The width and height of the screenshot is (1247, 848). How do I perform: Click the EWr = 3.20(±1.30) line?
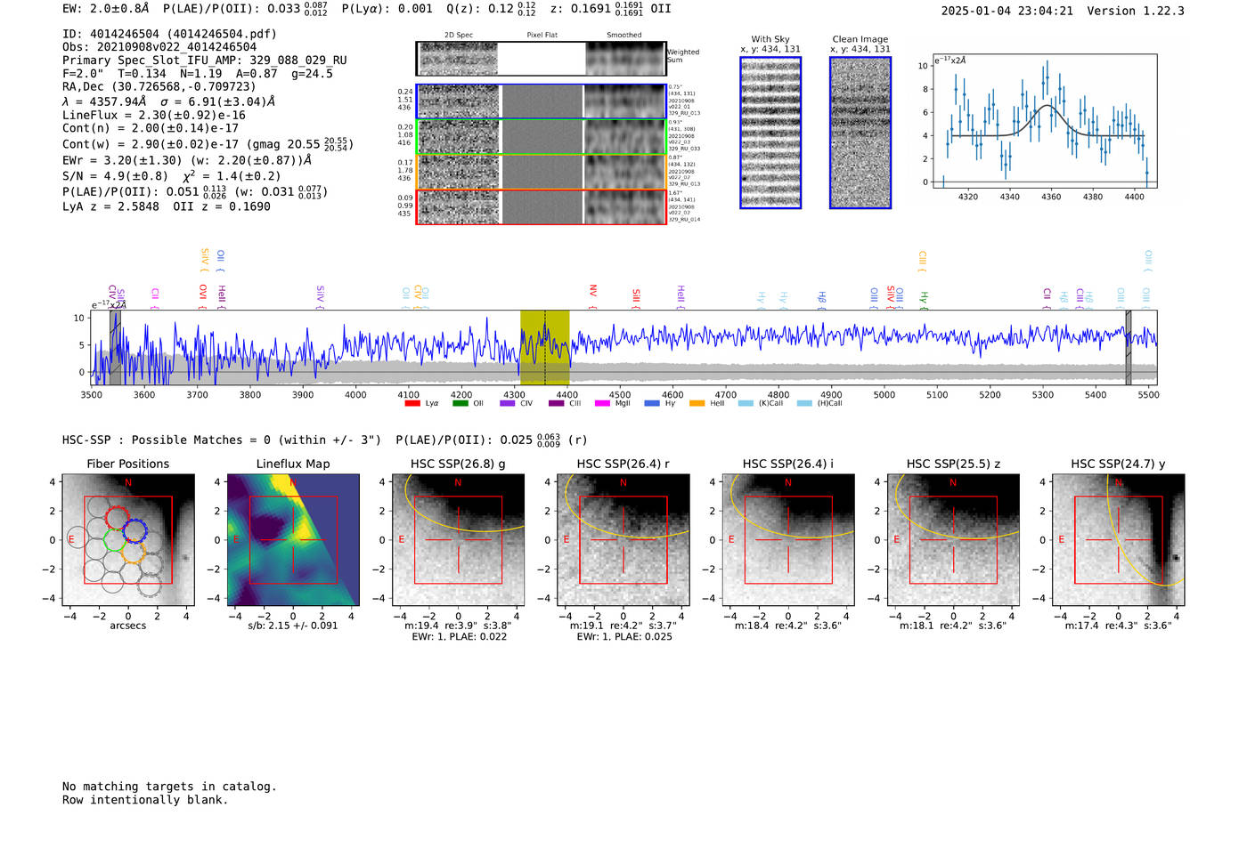click(x=187, y=160)
